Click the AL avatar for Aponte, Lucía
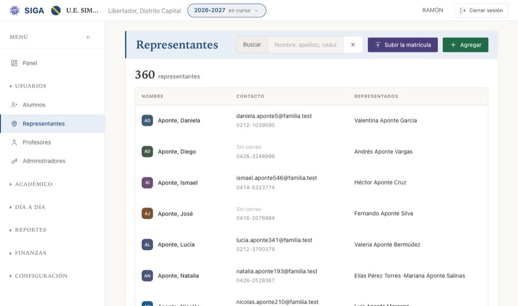The image size is (518, 306). point(147,245)
